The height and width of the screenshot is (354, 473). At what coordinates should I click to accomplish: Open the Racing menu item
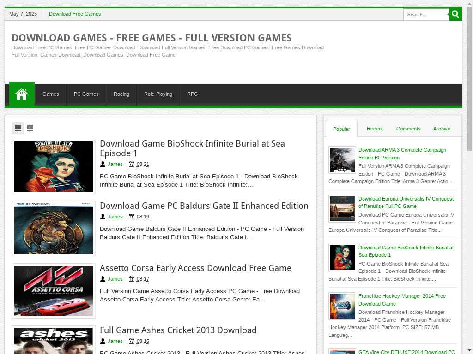tap(121, 94)
